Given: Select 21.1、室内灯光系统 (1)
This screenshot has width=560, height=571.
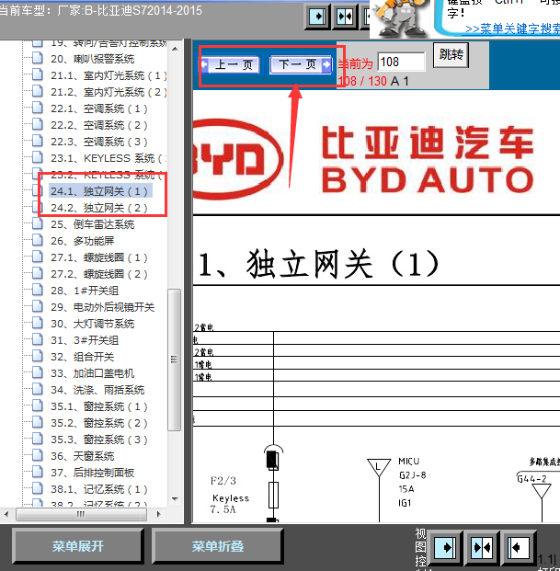Looking at the screenshot, I should click(x=109, y=75).
